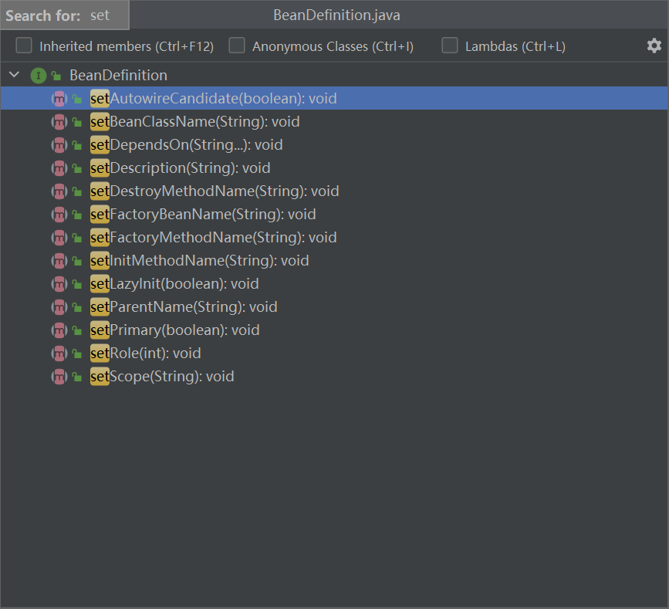Click the method icon beside setDescription
The height and width of the screenshot is (609, 669).
[x=59, y=168]
